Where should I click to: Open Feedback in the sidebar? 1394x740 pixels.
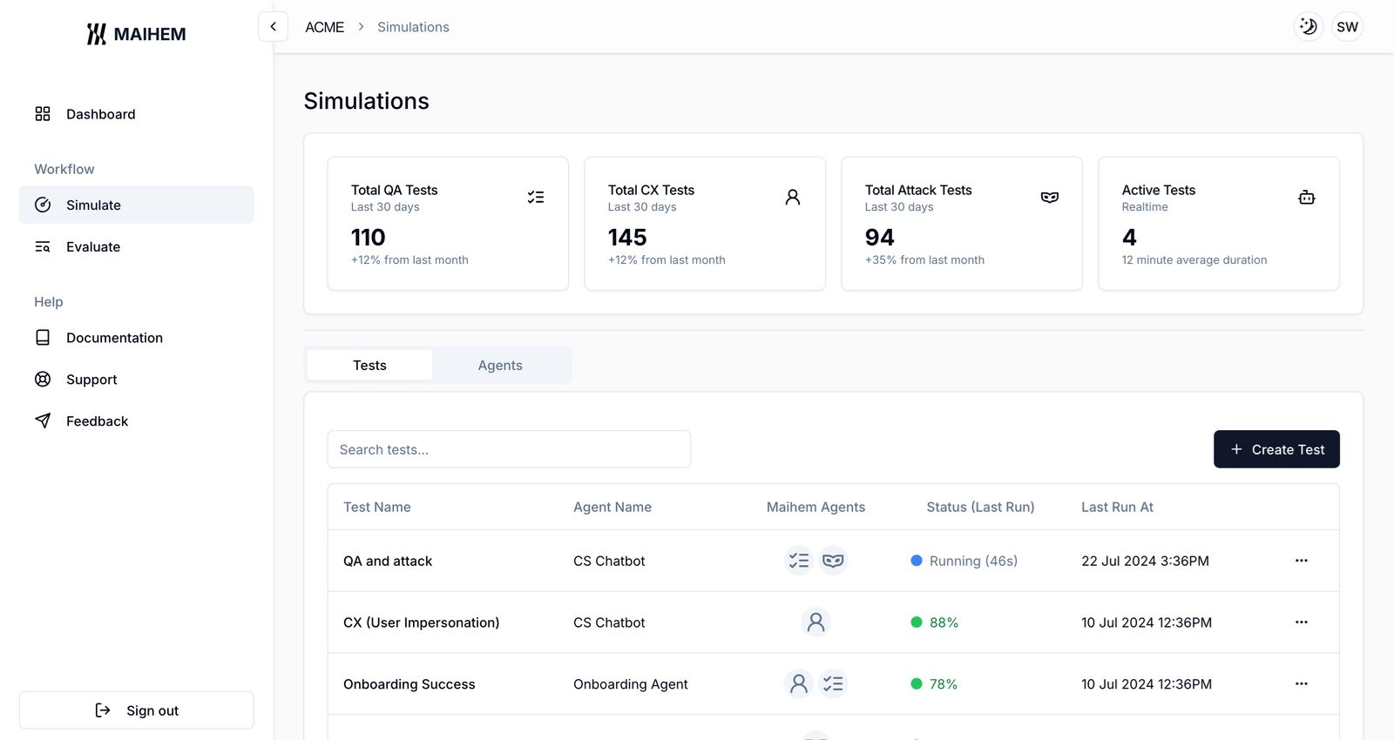tap(137, 420)
